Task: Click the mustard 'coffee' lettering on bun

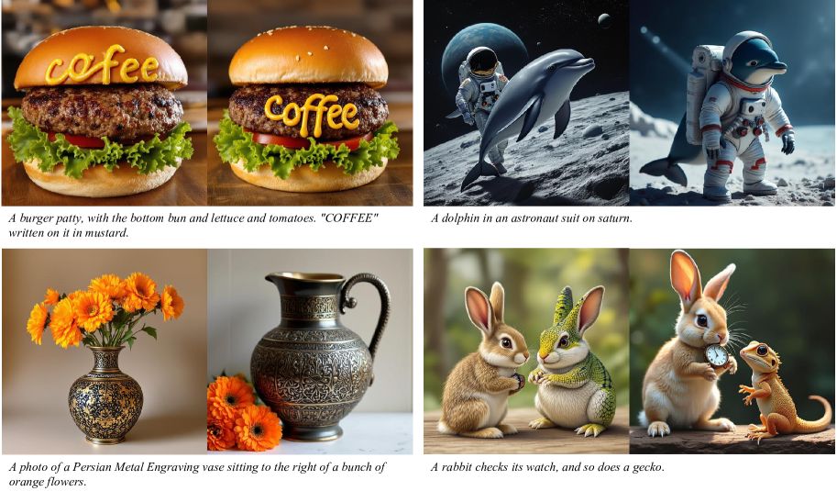Action: [x=102, y=66]
